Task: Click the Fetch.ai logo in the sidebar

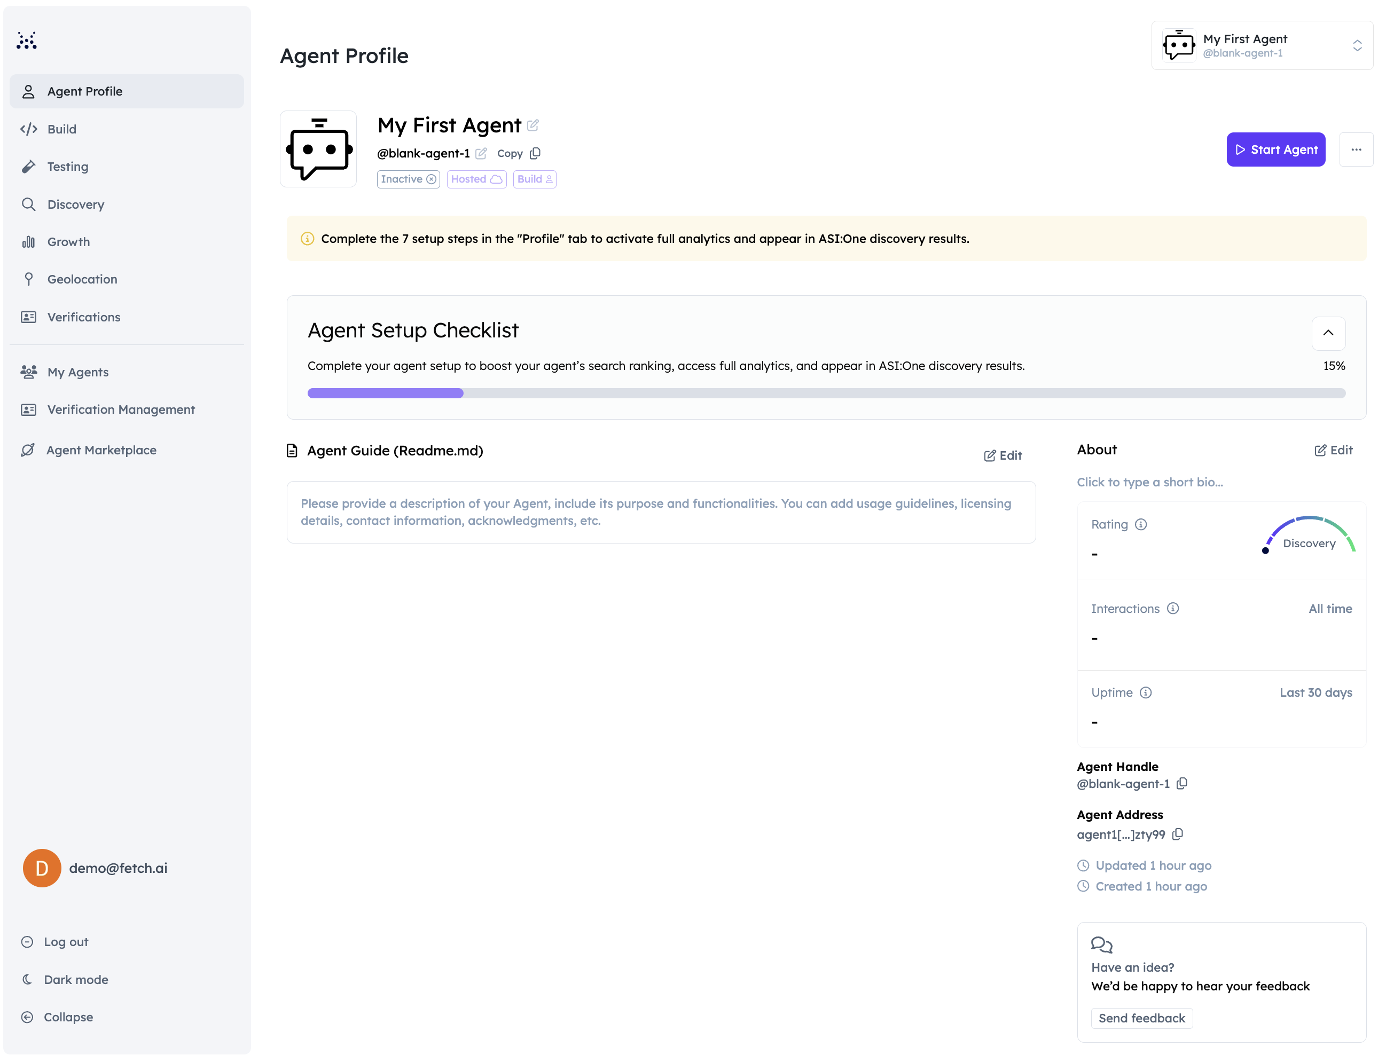Action: pos(27,41)
